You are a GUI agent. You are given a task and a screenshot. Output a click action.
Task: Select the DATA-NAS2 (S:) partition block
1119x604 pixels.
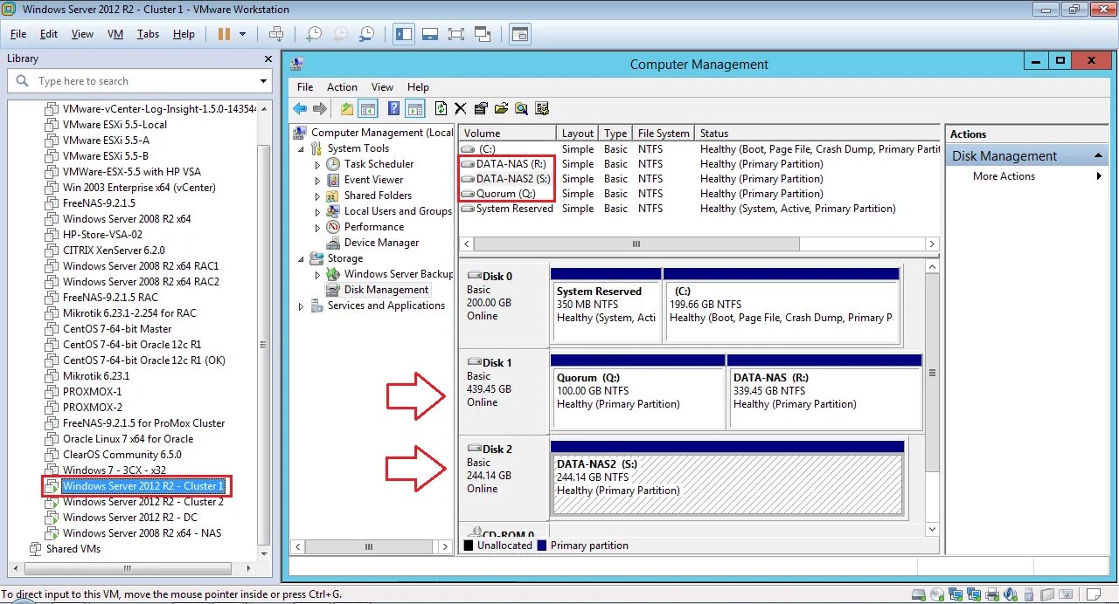point(727,477)
